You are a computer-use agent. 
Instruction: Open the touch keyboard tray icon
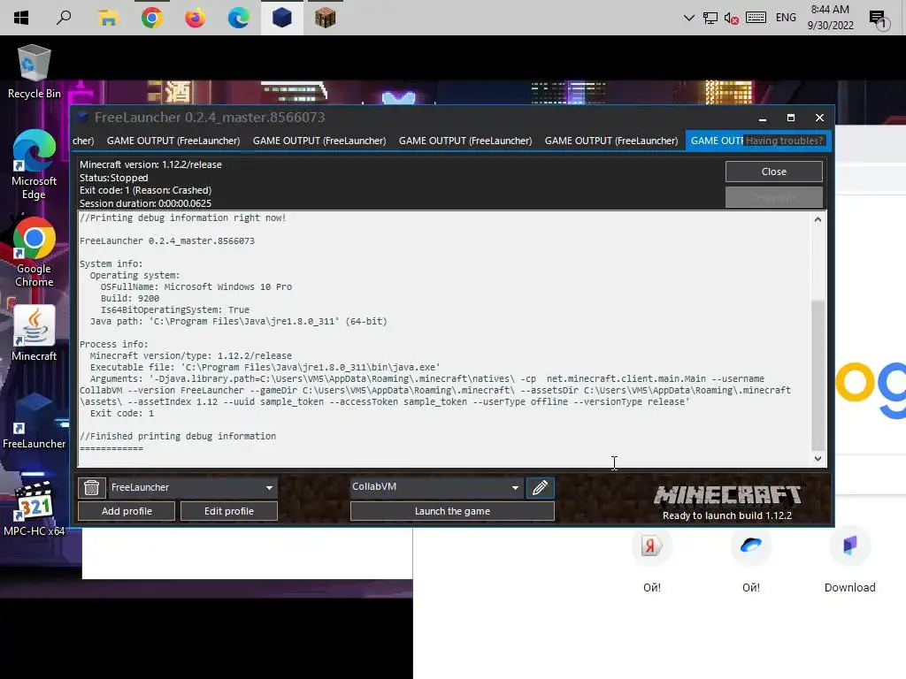click(756, 18)
